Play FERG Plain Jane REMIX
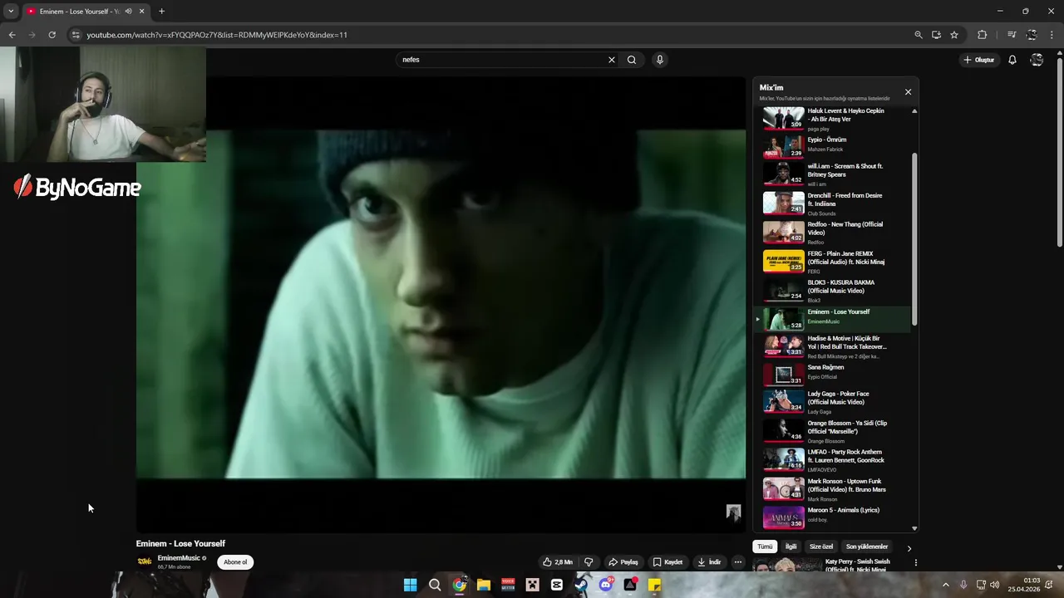Viewport: 1064px width, 598px height. pyautogui.click(x=832, y=262)
